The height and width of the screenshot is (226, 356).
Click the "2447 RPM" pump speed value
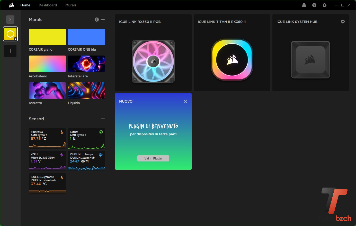(79, 161)
